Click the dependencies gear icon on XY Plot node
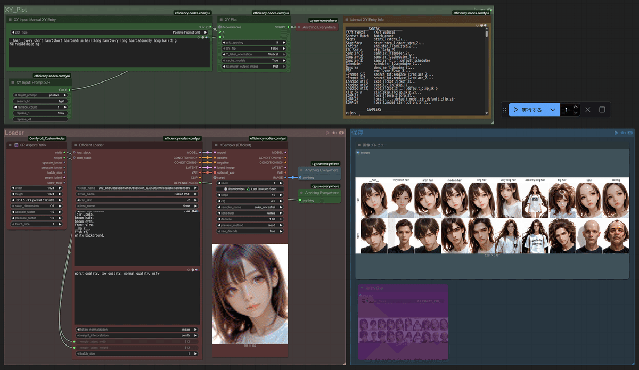This screenshot has height=370, width=639. [x=220, y=27]
